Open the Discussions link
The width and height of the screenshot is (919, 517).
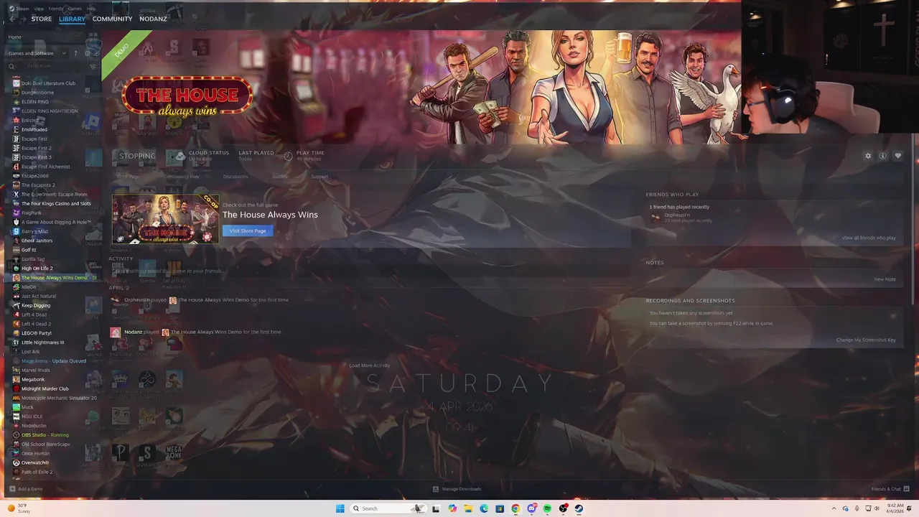pyautogui.click(x=235, y=177)
